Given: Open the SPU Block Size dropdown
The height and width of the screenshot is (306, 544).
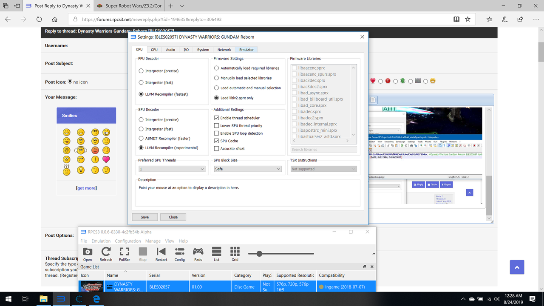Looking at the screenshot, I should [x=248, y=169].
